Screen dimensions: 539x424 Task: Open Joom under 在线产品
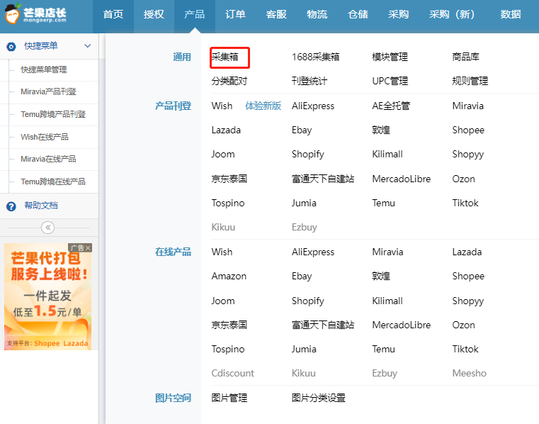tap(223, 301)
